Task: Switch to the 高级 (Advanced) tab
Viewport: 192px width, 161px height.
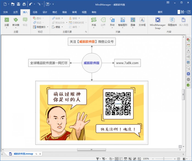Action: (x=65, y=12)
